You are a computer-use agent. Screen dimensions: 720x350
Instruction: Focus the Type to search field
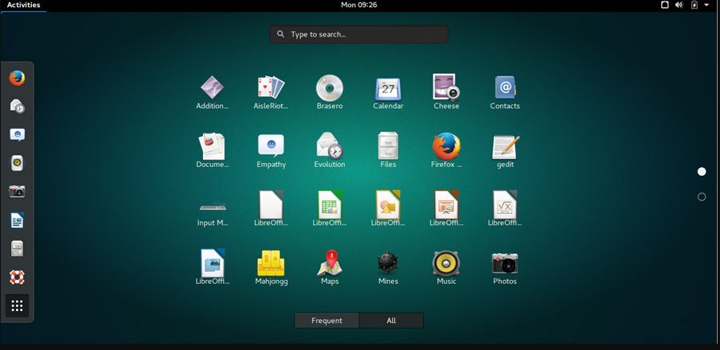click(x=358, y=34)
